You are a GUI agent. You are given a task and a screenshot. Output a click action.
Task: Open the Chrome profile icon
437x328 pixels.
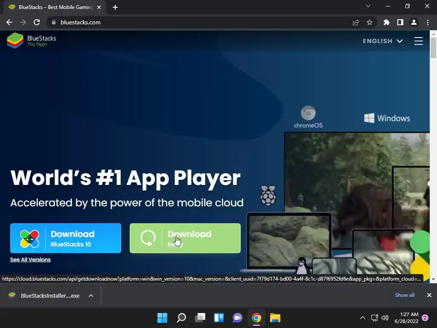(x=414, y=22)
